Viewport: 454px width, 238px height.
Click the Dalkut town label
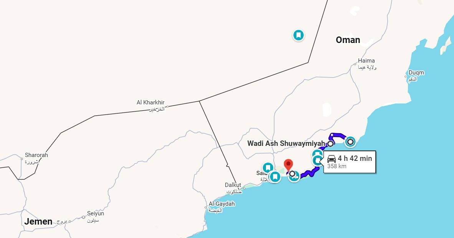click(233, 185)
